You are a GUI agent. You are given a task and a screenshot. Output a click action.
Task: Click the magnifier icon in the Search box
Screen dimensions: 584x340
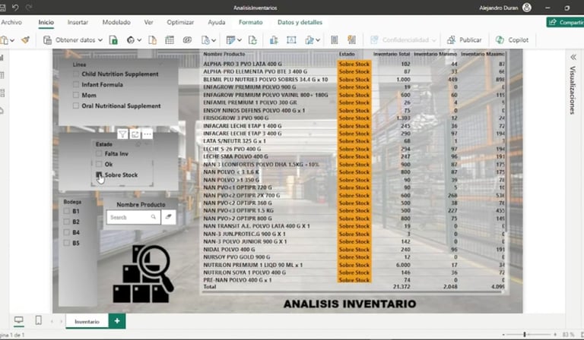tap(153, 217)
